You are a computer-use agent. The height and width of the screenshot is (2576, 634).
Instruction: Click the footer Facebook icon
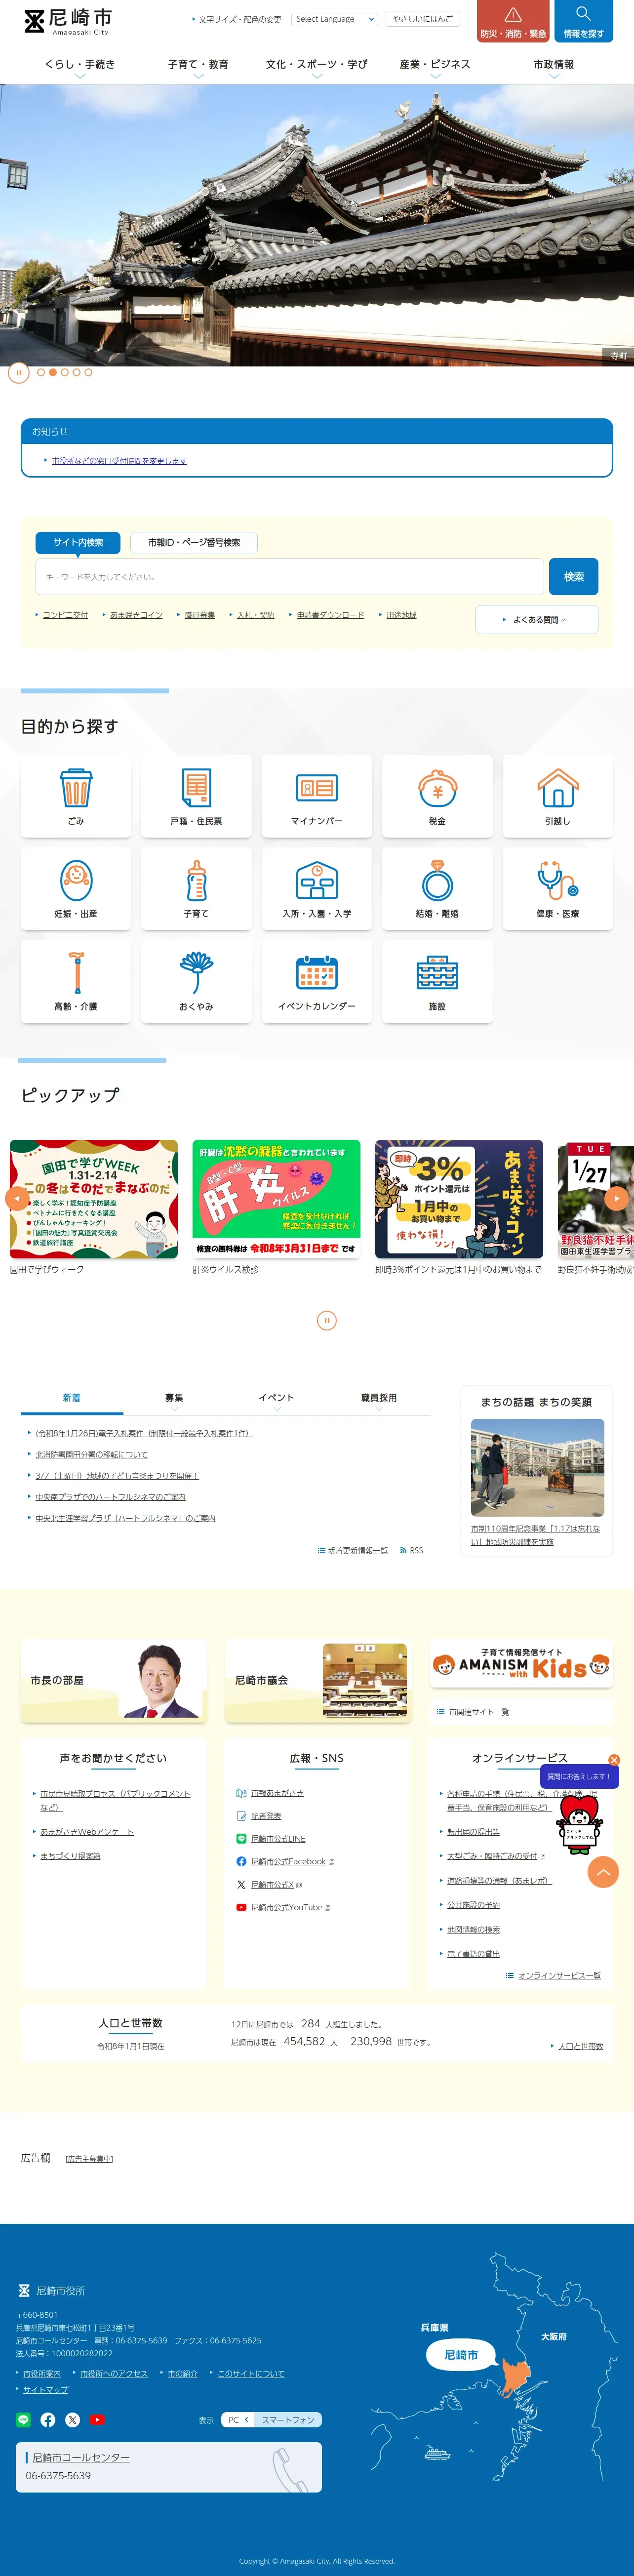click(x=48, y=2419)
